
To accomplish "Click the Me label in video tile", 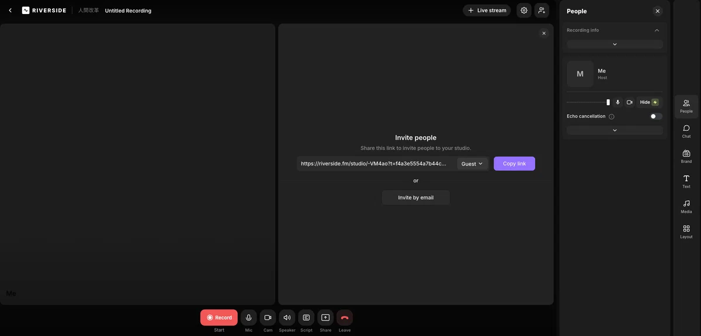I will [11, 293].
